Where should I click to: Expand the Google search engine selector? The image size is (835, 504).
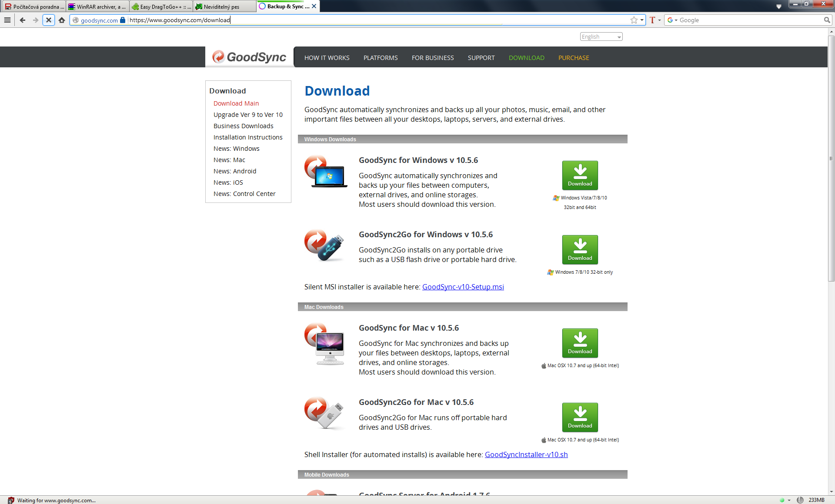673,20
